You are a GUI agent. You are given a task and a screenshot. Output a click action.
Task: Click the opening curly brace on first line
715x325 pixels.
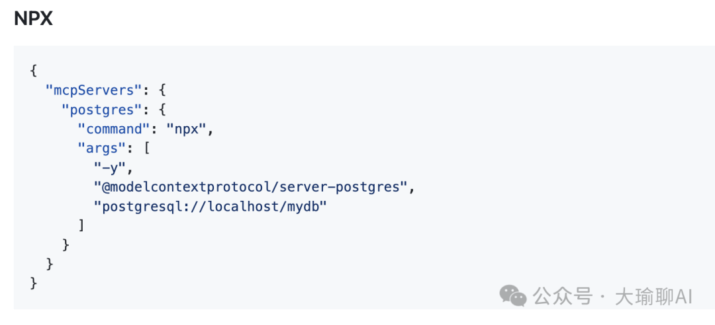(x=34, y=71)
